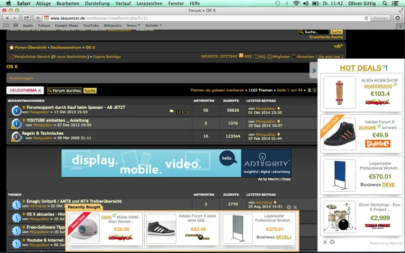Screen dimensions: 405x253
Task: Open the Verlauf menu
Action: [123, 4]
